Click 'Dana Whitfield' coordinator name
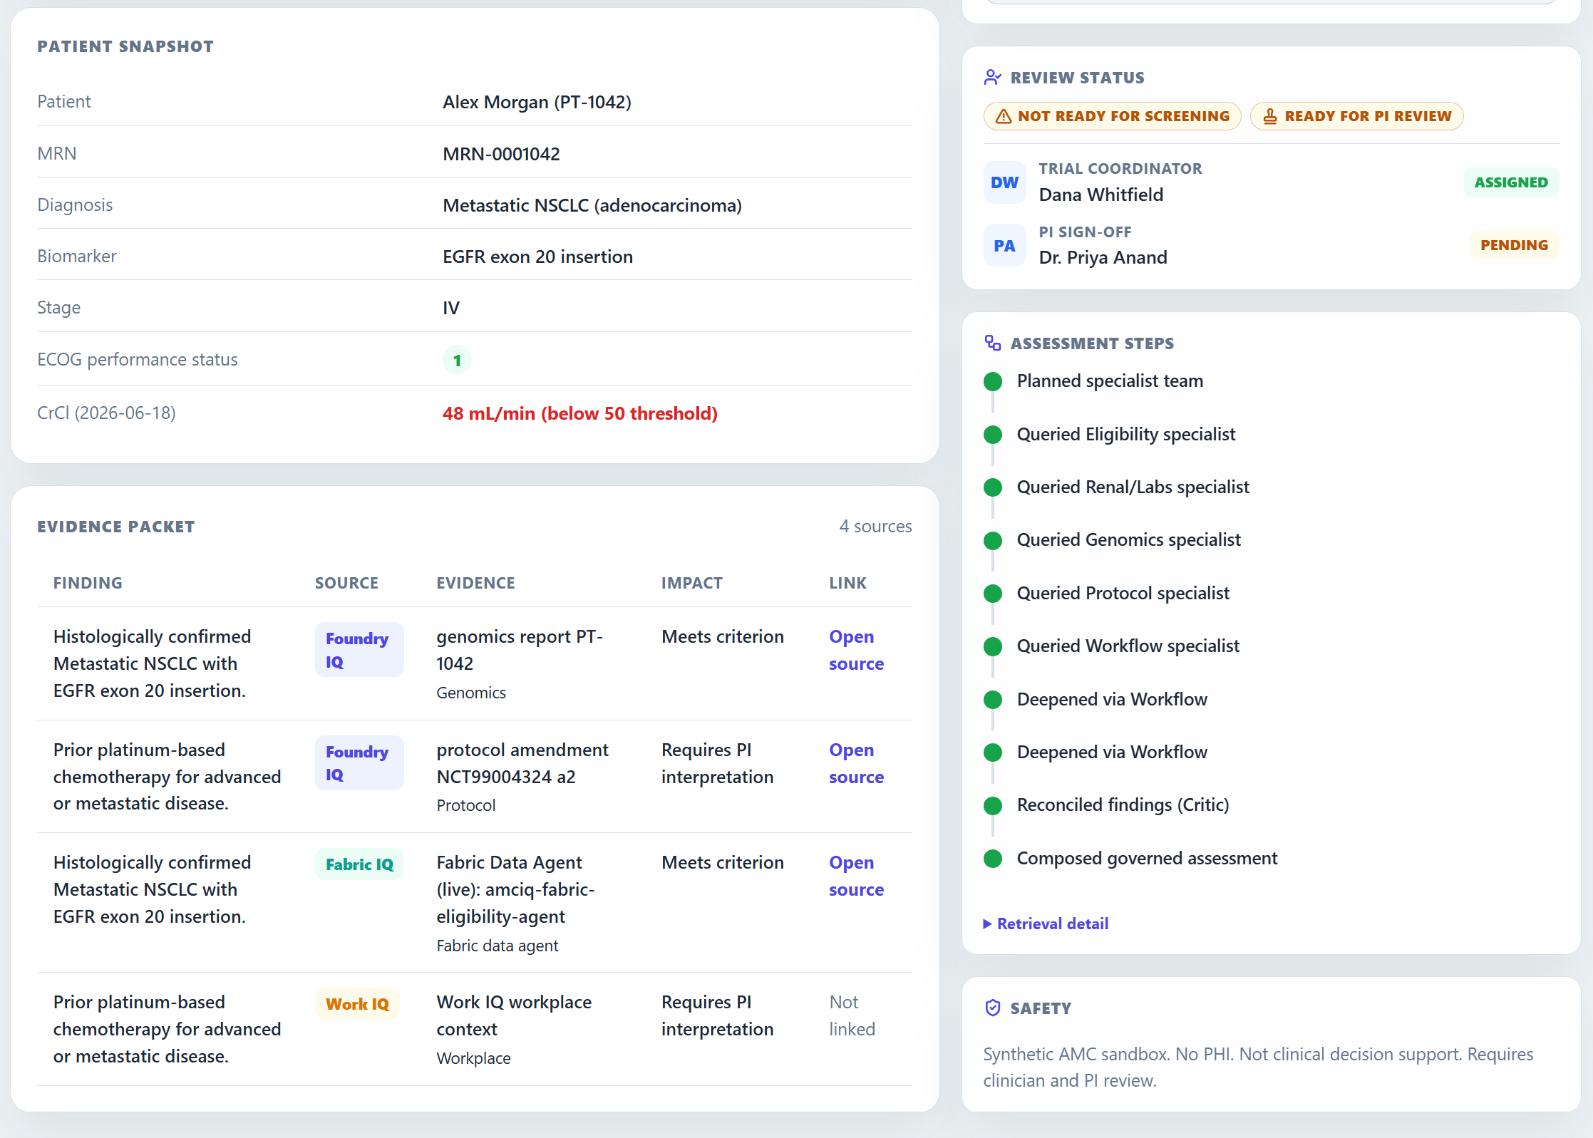This screenshot has width=1593, height=1138. (1100, 195)
